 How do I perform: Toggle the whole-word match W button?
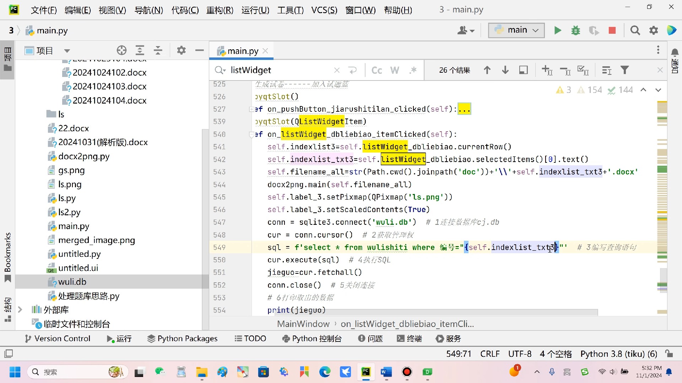pos(395,70)
